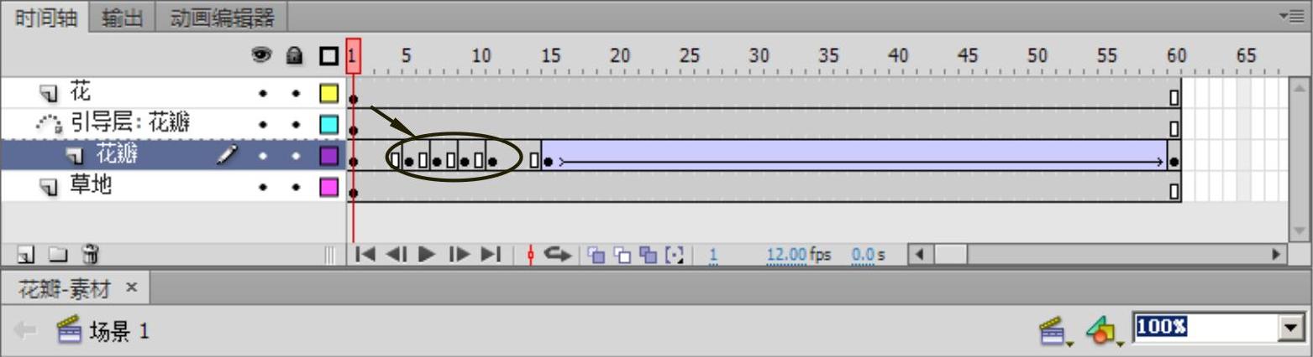
Task: Create a new layer folder
Action: click(x=56, y=253)
